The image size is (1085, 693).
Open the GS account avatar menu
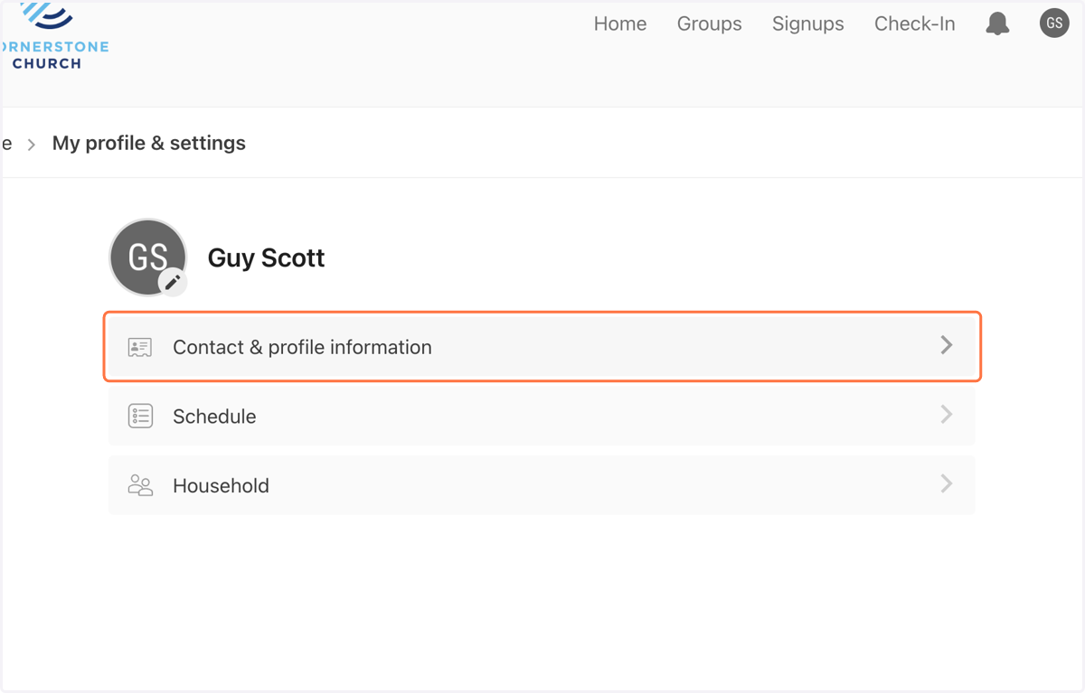(x=1054, y=23)
